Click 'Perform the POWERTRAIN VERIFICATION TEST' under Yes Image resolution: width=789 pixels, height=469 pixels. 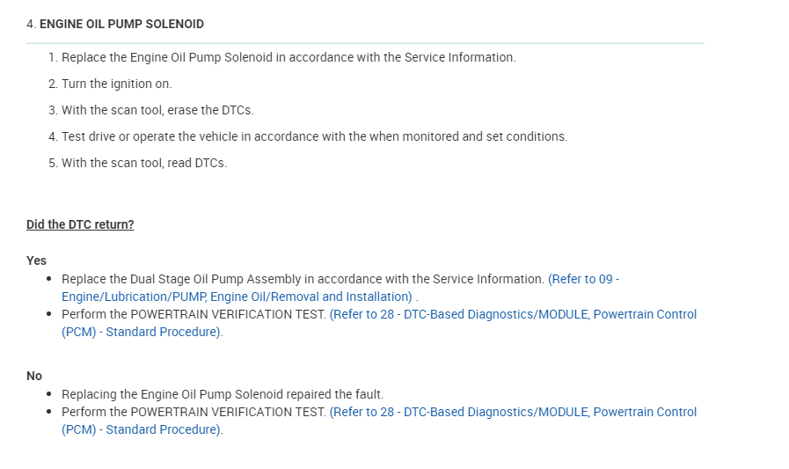[x=194, y=314]
